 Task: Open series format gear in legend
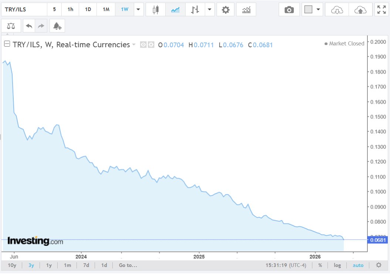coord(151,45)
